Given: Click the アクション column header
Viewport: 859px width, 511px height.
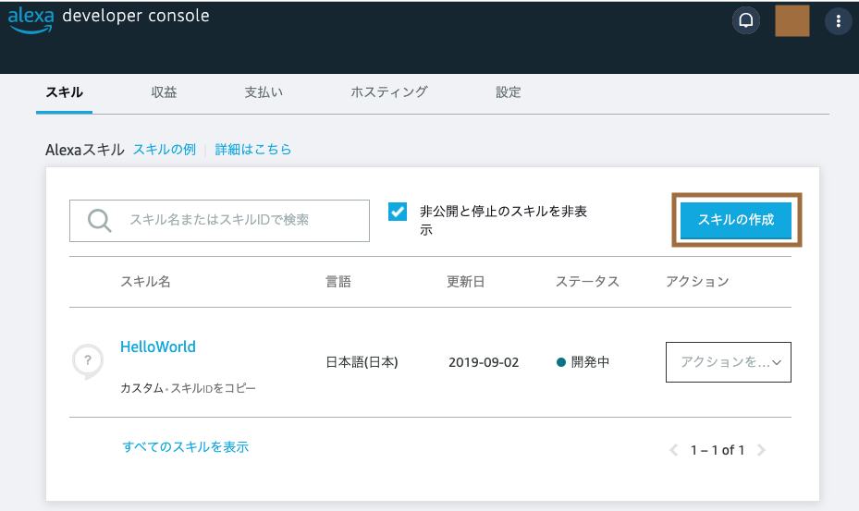Looking at the screenshot, I should pyautogui.click(x=697, y=282).
